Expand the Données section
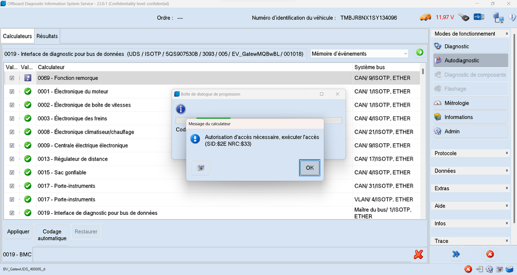Viewport: 517px width, 275px height. coord(471,171)
